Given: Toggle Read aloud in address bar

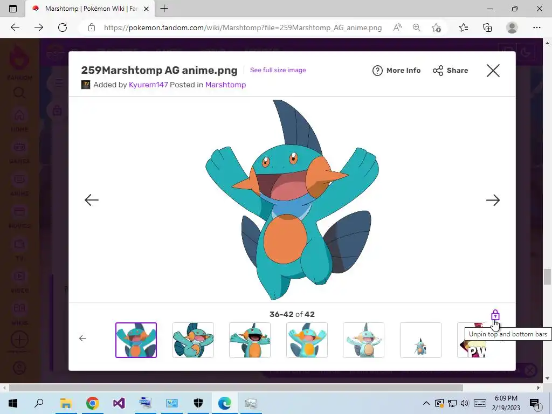Looking at the screenshot, I should coord(397,27).
